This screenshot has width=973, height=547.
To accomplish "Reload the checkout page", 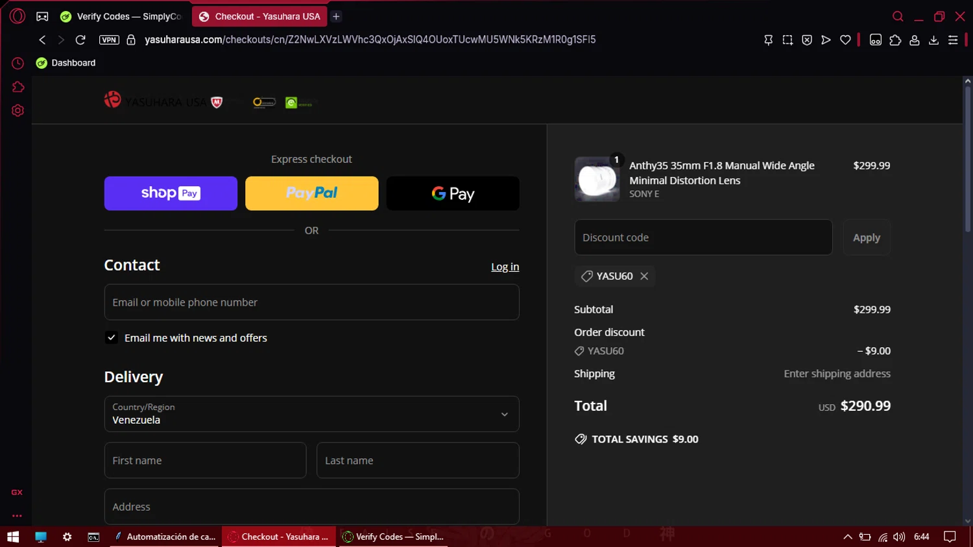I will pos(80,40).
